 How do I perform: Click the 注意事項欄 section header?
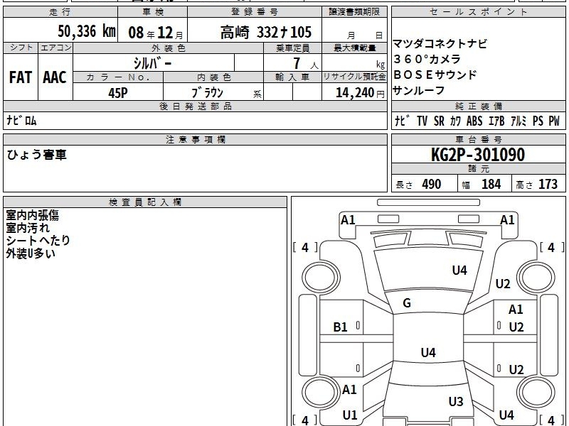tap(195, 139)
